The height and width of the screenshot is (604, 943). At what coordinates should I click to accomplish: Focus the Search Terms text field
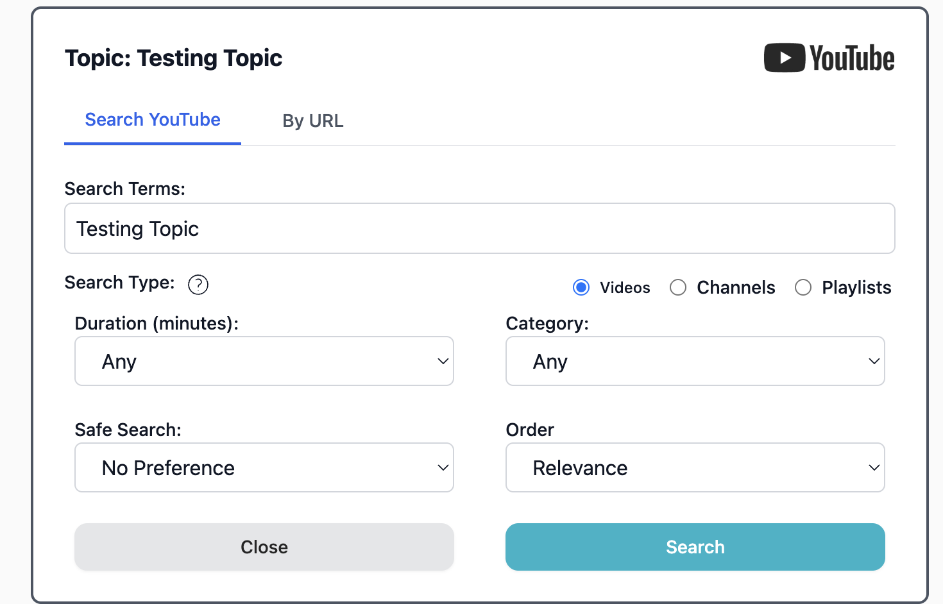click(x=479, y=229)
